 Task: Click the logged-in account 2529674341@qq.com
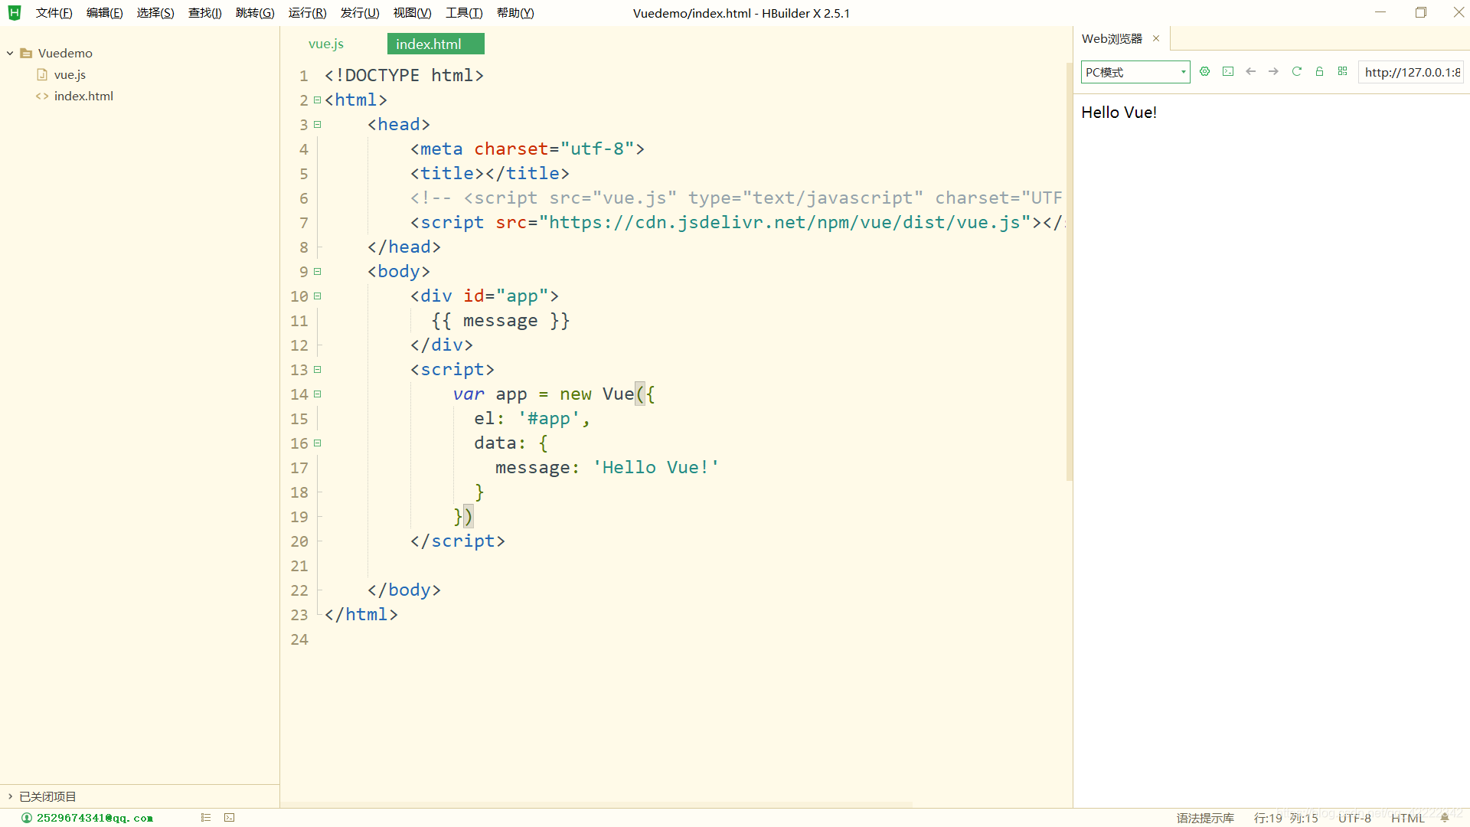(x=95, y=818)
